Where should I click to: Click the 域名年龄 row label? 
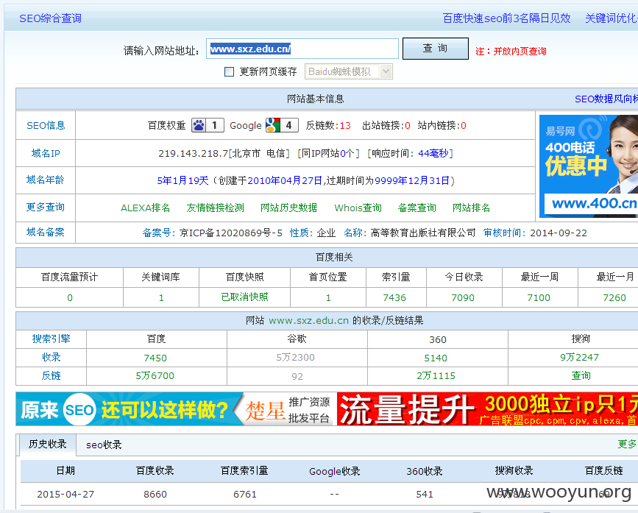pyautogui.click(x=46, y=180)
